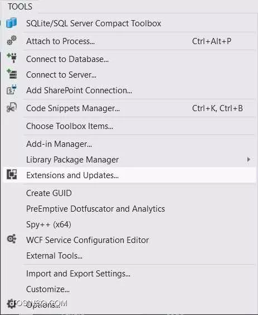Select Extensions and Updates... entry

coord(72,175)
